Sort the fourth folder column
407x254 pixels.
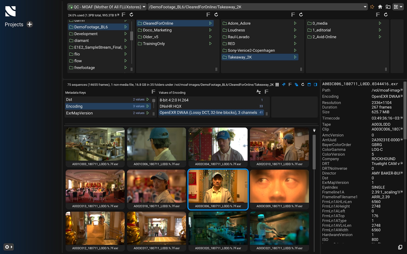378,15
